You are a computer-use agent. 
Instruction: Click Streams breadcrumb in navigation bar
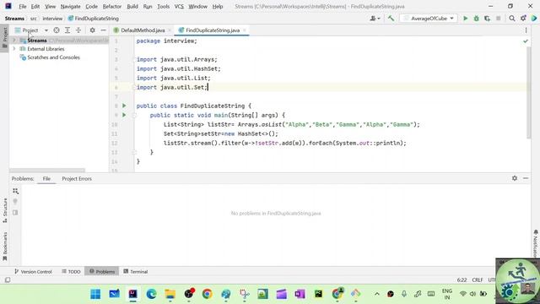14,19
